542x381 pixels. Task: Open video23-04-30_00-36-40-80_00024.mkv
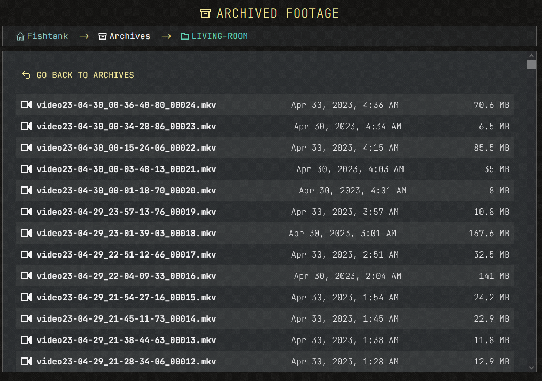(x=126, y=105)
